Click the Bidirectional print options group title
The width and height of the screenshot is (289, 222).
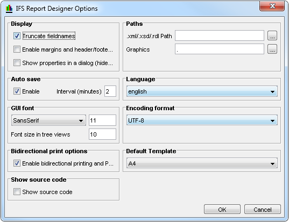point(49,151)
